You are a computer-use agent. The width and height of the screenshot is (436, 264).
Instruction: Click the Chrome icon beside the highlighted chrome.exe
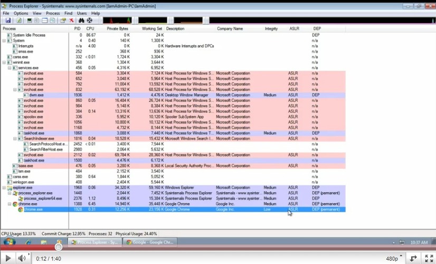(21, 210)
